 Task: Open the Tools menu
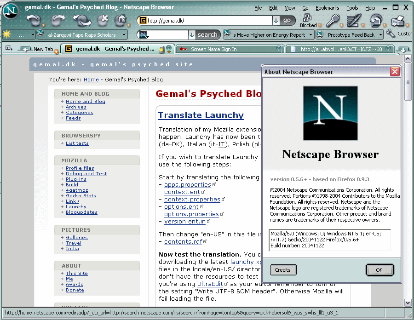pyautogui.click(x=352, y=8)
